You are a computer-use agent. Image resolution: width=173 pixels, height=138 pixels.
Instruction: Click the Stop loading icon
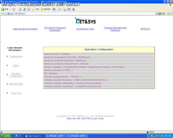(20, 9)
